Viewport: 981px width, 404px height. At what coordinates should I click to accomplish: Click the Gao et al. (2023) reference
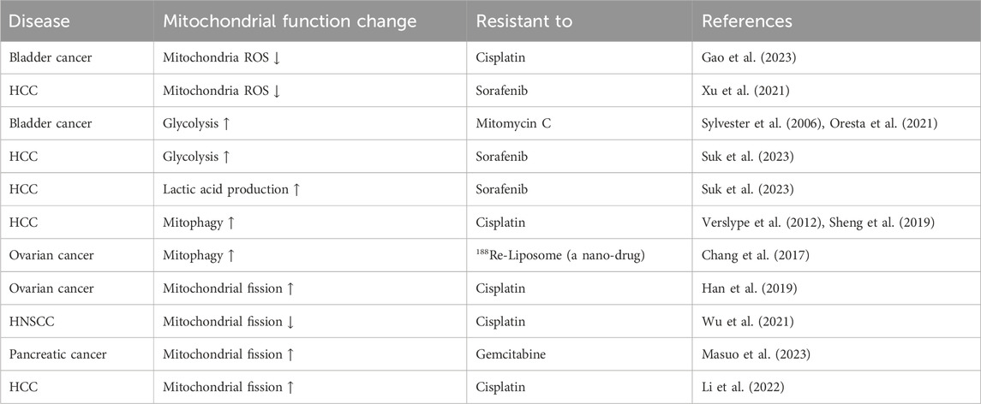742,58
